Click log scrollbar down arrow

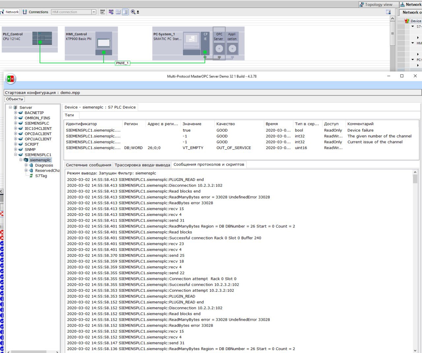click(415, 350)
